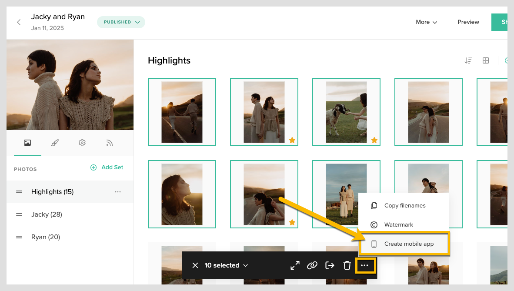This screenshot has width=514, height=291.
Task: Click the expand fullscreen icon in selection bar
Action: point(295,265)
